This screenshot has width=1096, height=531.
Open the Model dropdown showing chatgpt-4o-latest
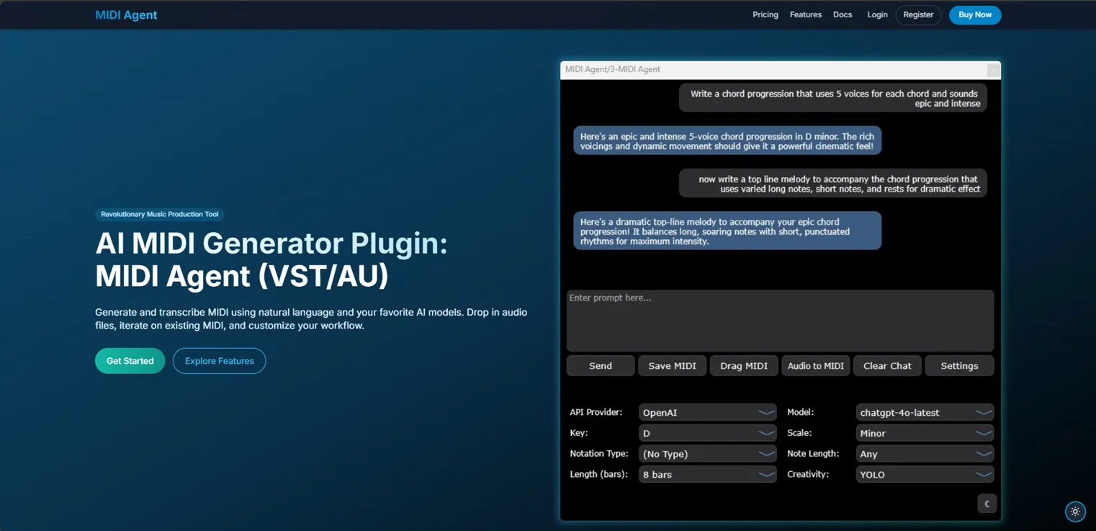pos(925,412)
